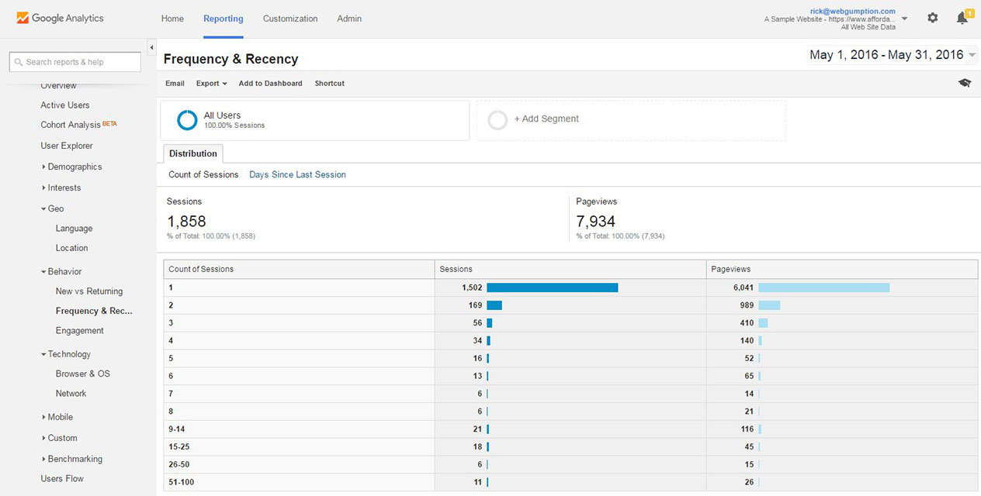Click Add to Dashboard button

pyautogui.click(x=270, y=83)
